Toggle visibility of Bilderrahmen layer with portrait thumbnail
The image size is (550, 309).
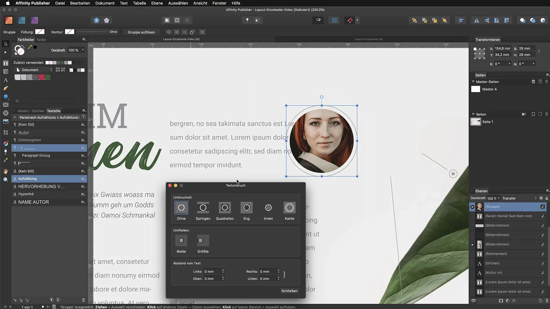543,244
